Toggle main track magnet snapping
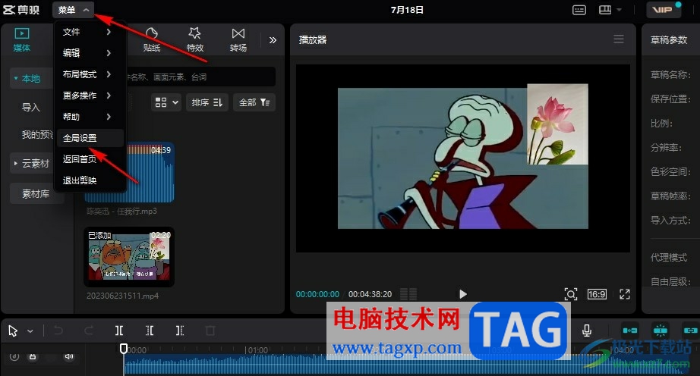The width and height of the screenshot is (700, 376). click(630, 331)
